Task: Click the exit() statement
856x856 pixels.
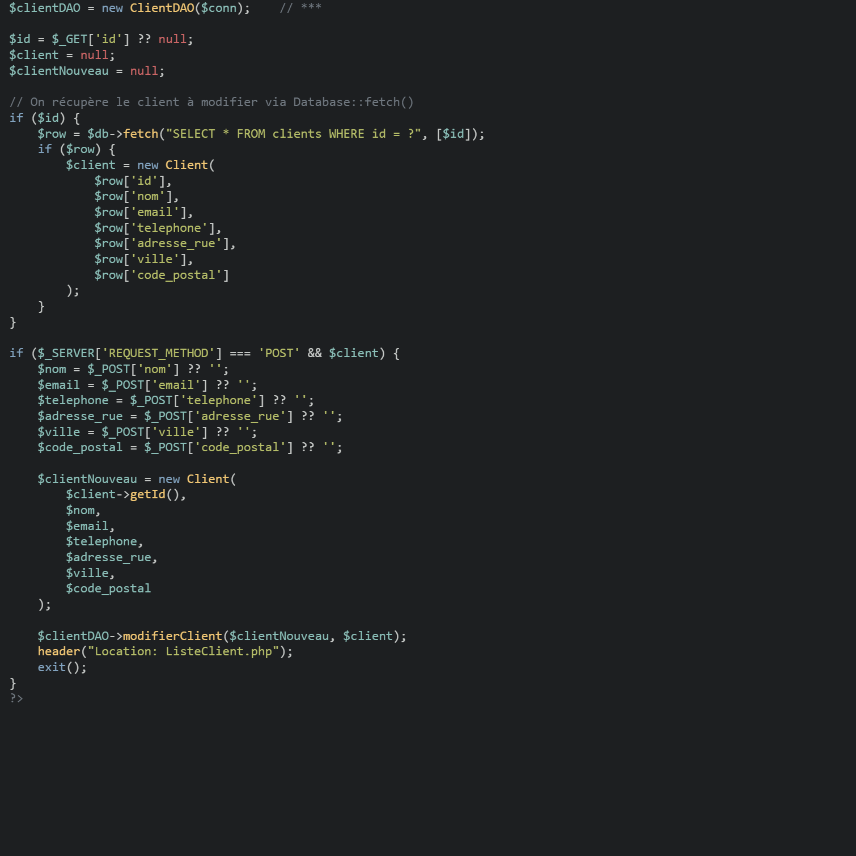Action: pos(61,667)
